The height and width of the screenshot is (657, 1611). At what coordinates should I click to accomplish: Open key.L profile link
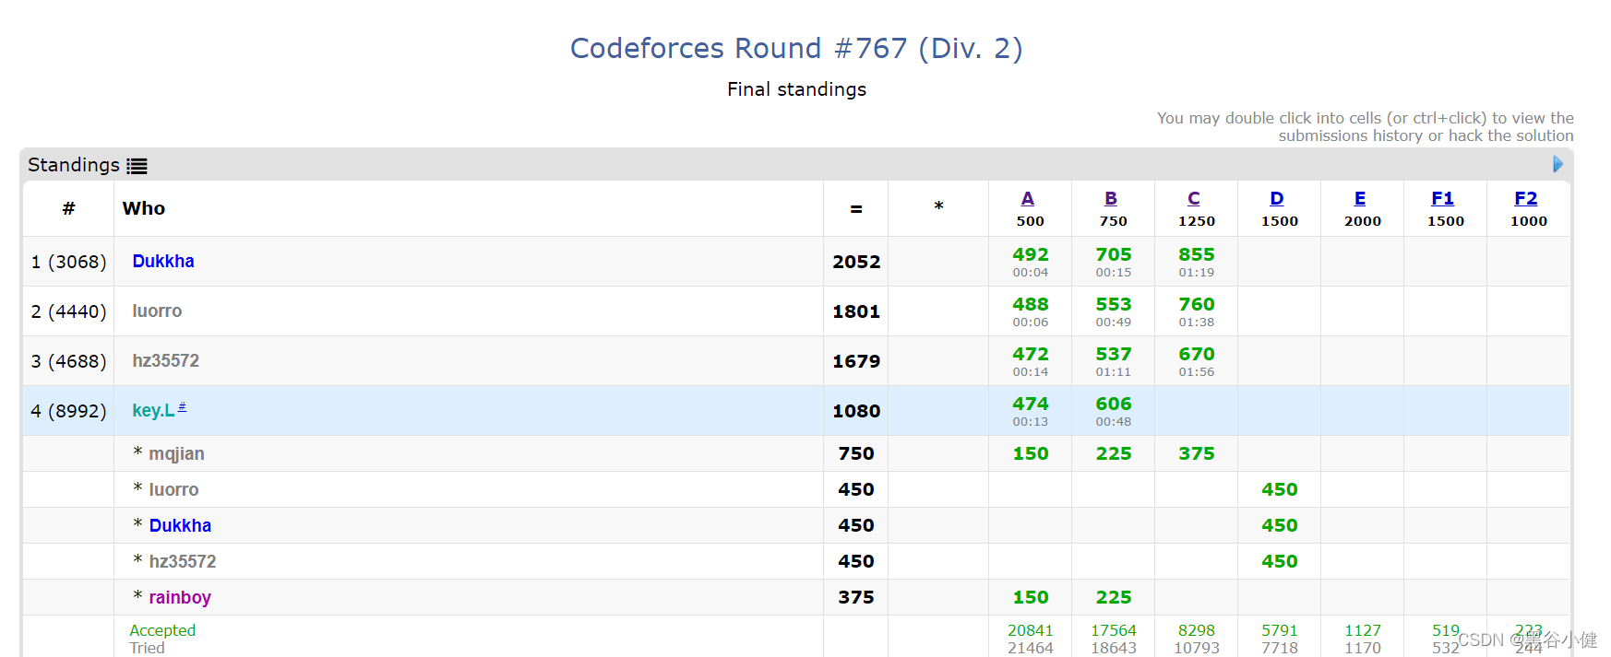pyautogui.click(x=153, y=410)
